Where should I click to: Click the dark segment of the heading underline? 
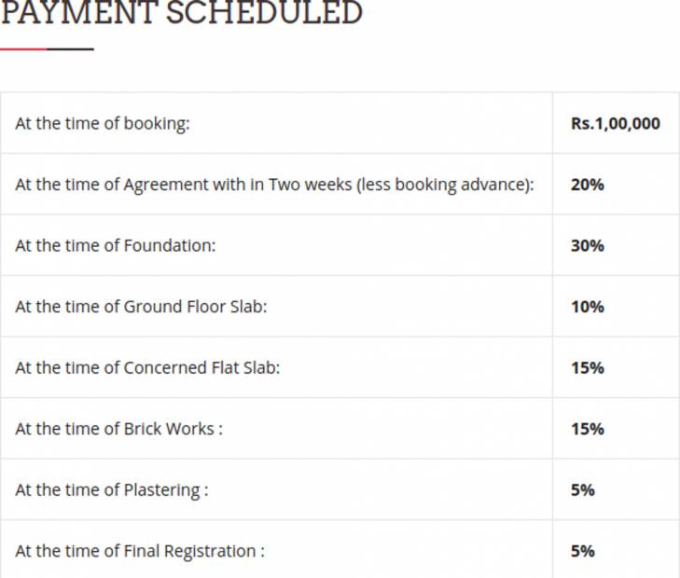tap(70, 48)
